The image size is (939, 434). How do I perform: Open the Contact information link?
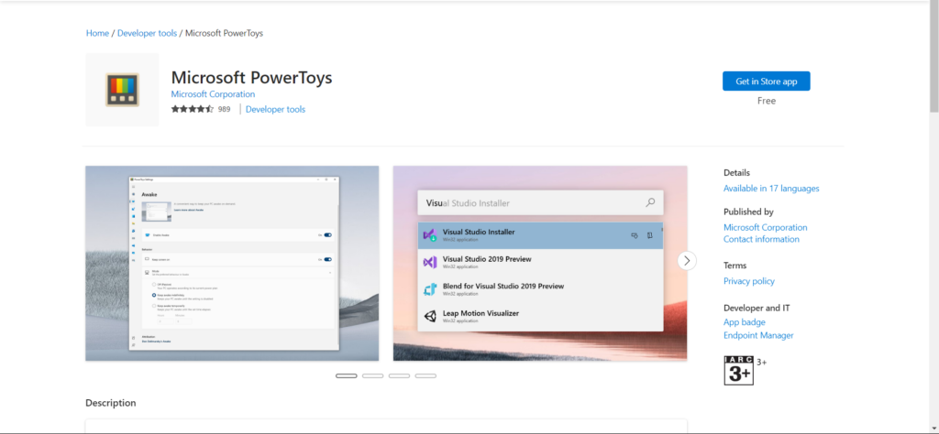point(761,239)
